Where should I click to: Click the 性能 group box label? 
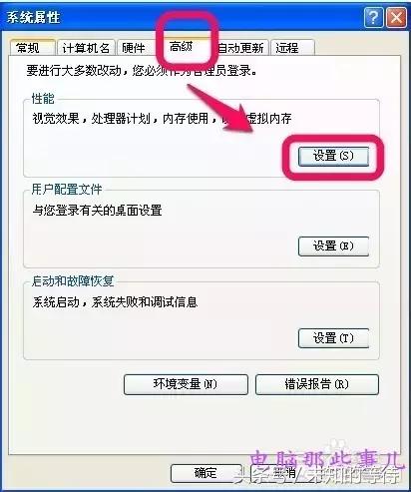(x=43, y=99)
